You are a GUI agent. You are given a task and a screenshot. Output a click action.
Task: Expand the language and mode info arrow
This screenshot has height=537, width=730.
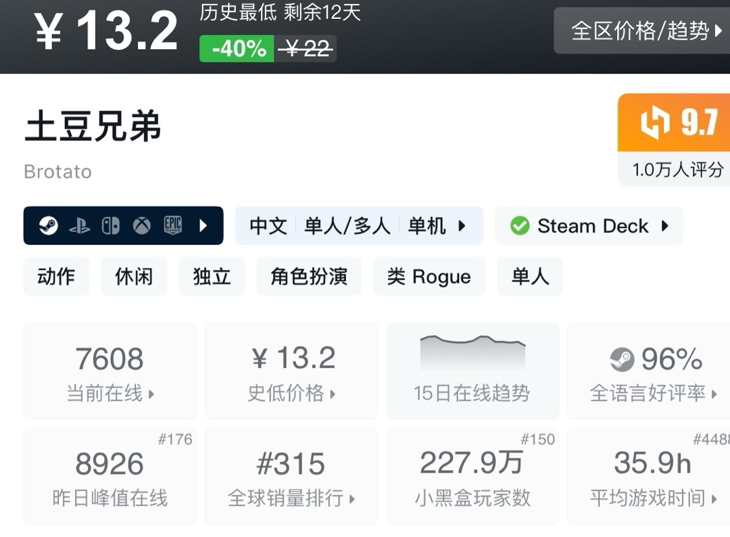(462, 226)
